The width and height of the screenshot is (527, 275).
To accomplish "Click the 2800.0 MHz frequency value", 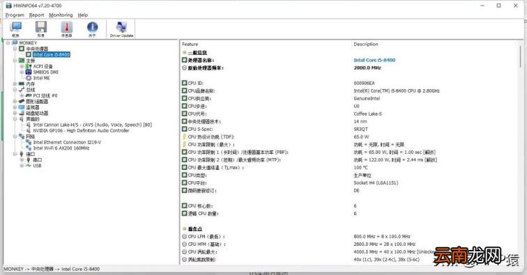I will (x=367, y=68).
